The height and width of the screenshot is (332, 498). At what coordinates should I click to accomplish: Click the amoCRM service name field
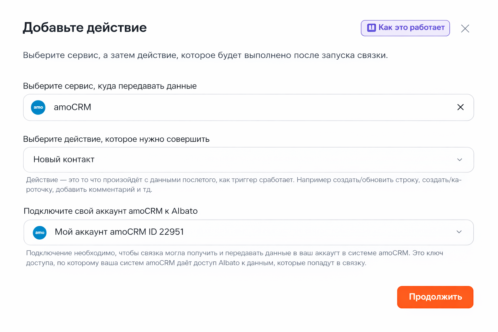pyautogui.click(x=72, y=107)
